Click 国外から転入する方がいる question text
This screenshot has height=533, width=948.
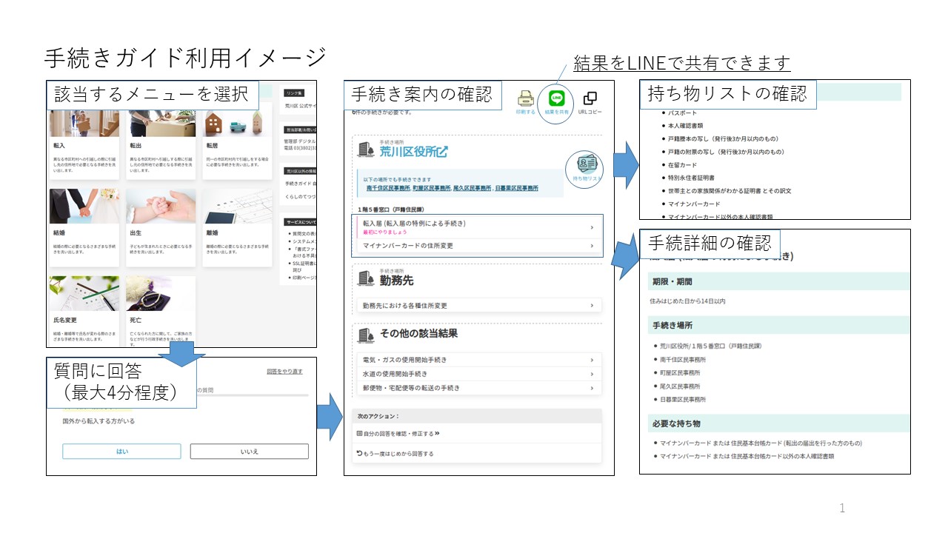coord(99,421)
